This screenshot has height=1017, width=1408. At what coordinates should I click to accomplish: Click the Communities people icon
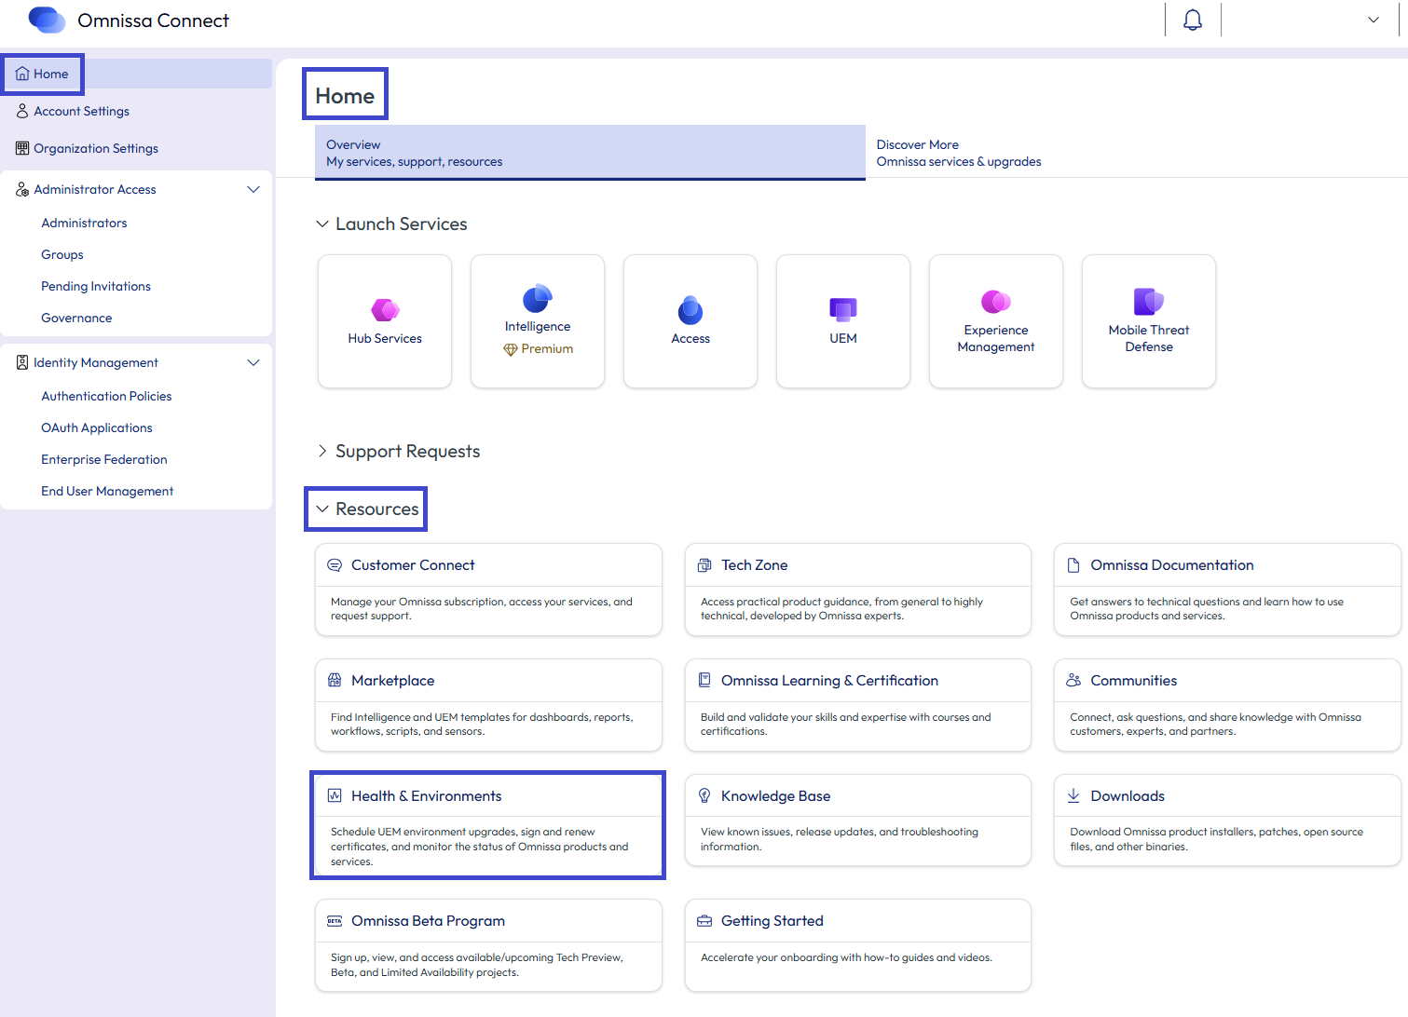[x=1073, y=681]
